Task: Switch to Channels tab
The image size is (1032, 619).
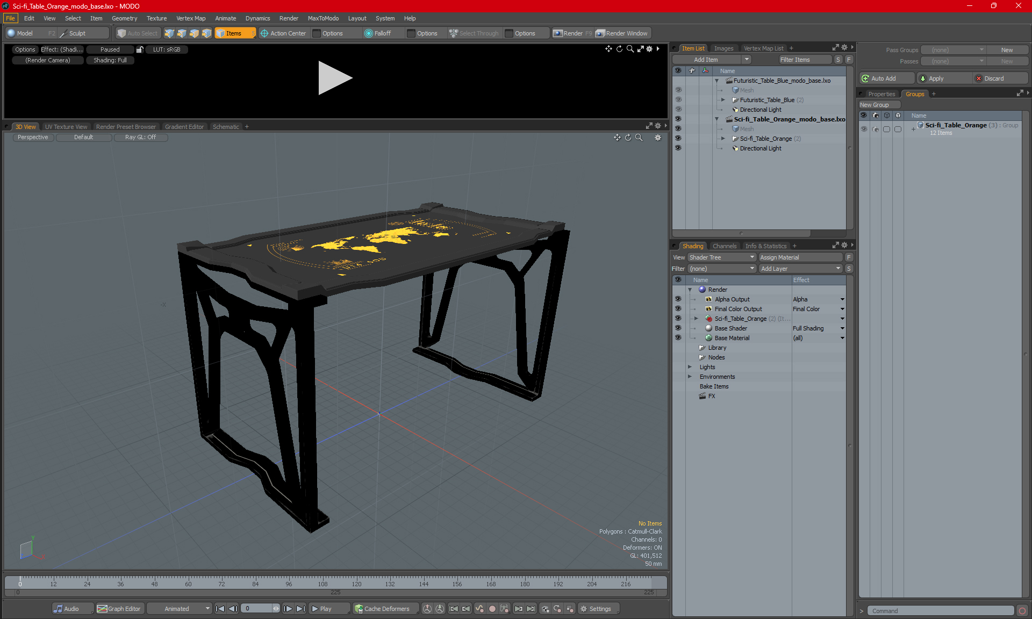Action: point(724,246)
